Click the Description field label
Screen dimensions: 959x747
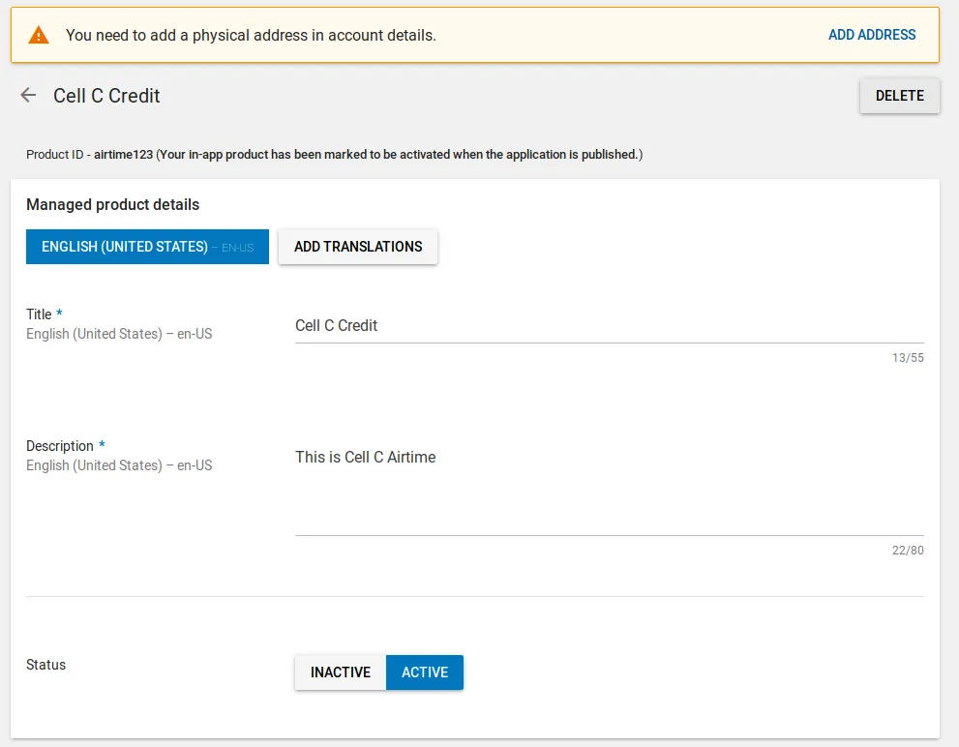(60, 446)
